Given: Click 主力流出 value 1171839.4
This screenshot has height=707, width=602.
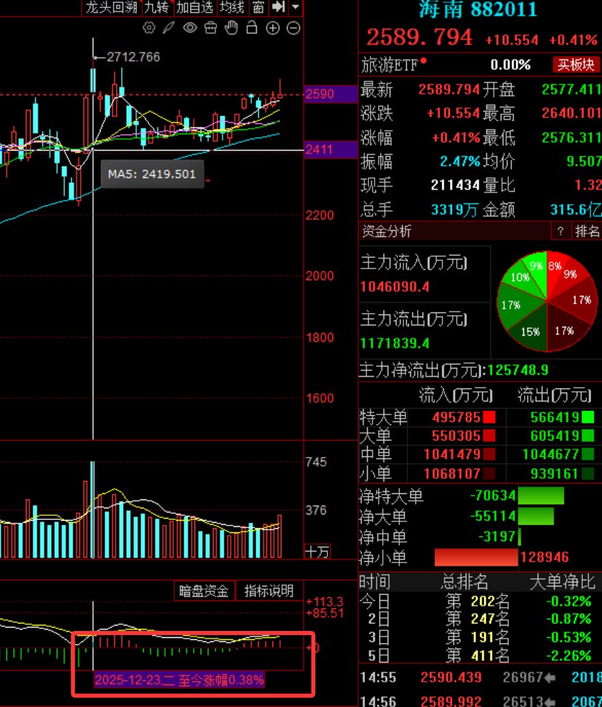Looking at the screenshot, I should (x=395, y=344).
